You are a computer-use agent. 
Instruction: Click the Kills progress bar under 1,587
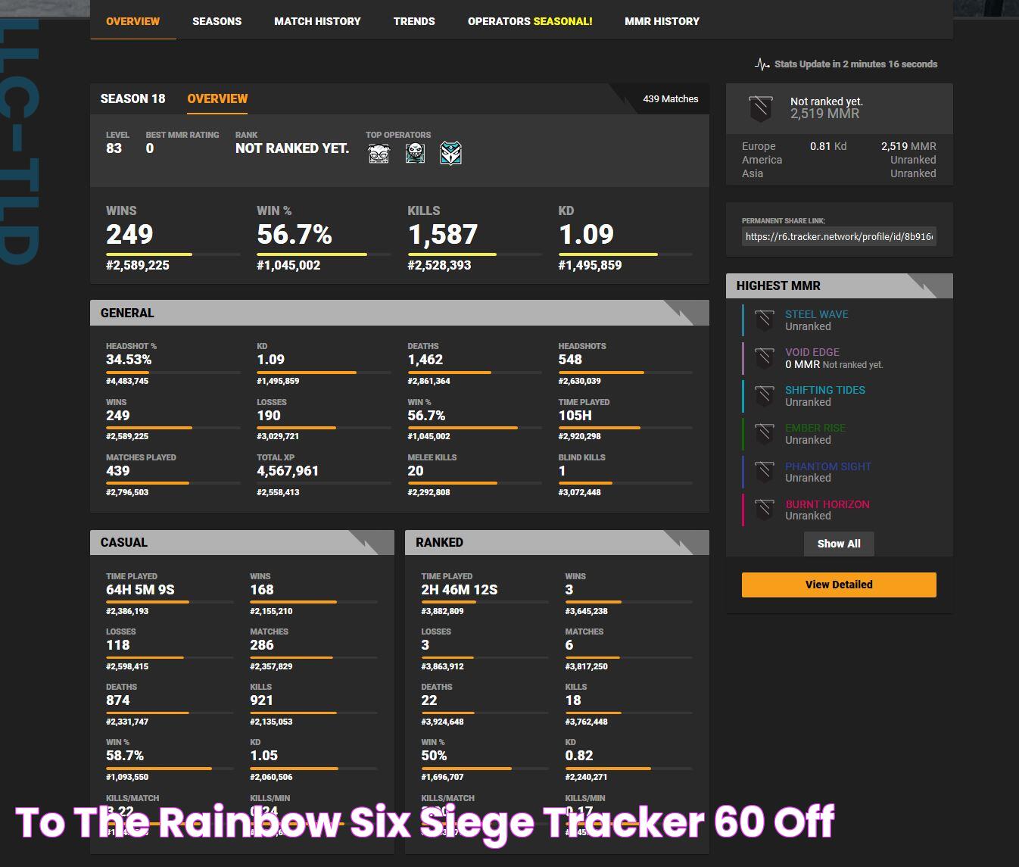coord(474,254)
